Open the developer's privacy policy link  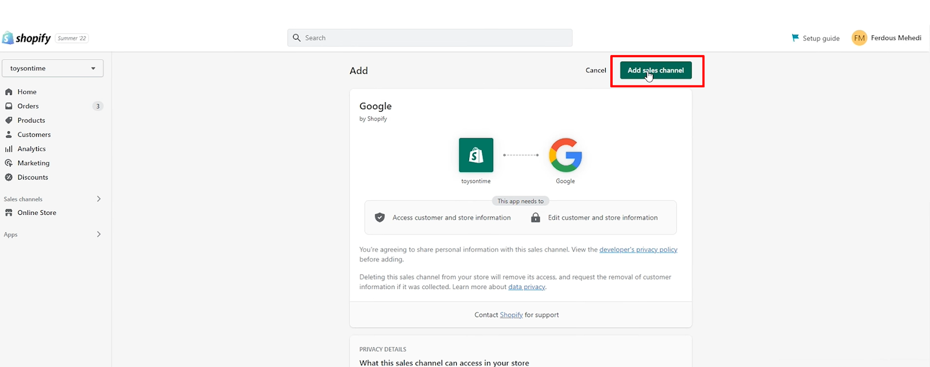[638, 250]
